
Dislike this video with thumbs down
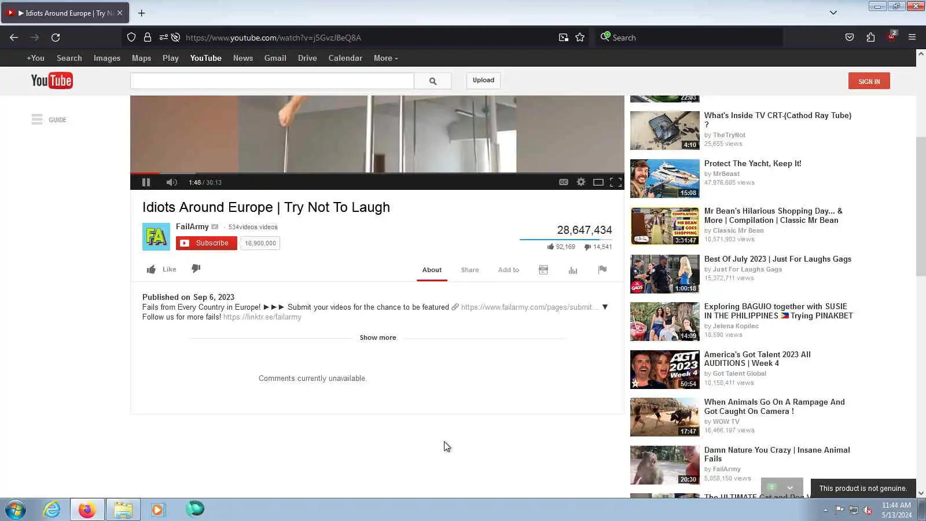tap(196, 269)
